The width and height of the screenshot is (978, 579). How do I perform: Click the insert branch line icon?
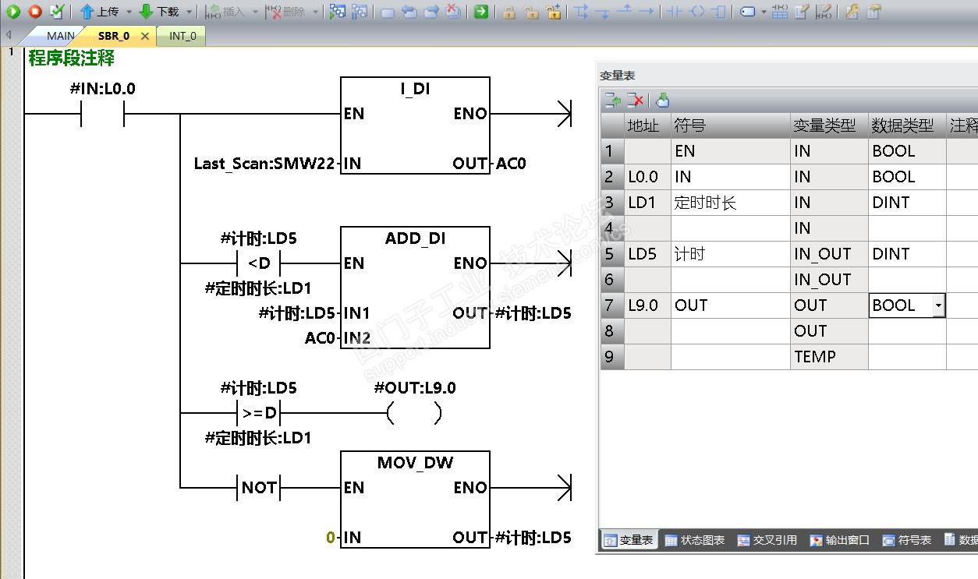(581, 12)
